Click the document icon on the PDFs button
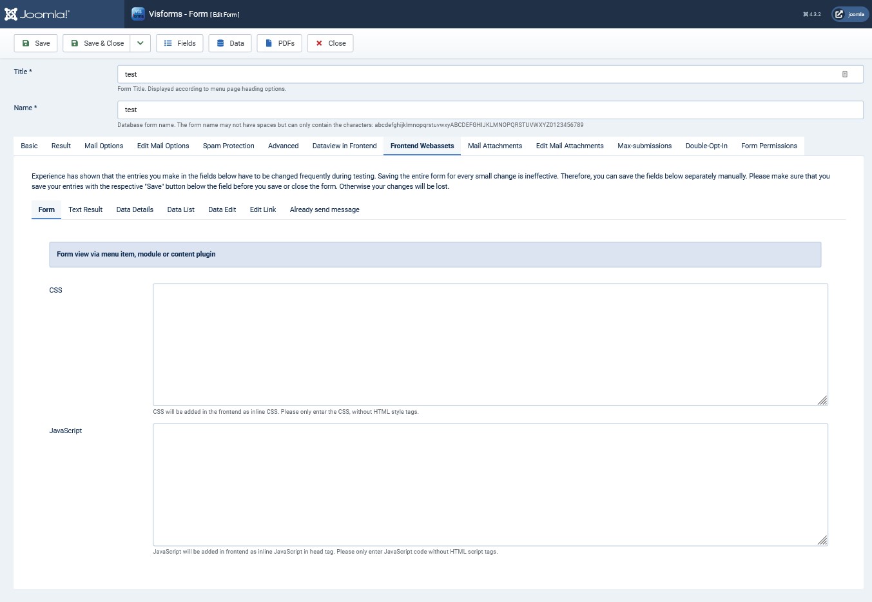 click(x=269, y=43)
